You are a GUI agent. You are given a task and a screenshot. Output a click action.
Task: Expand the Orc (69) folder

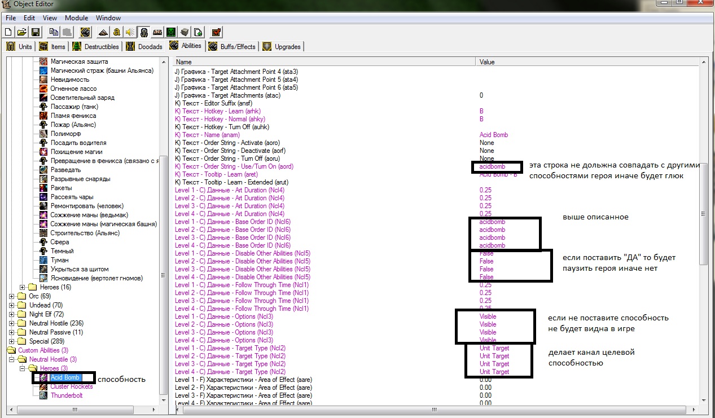12,296
